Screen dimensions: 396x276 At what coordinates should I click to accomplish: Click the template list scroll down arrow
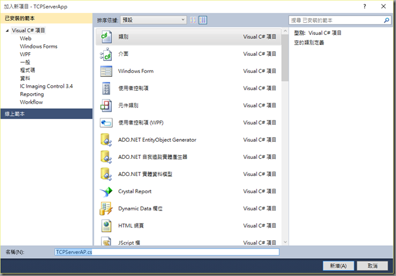(285, 242)
